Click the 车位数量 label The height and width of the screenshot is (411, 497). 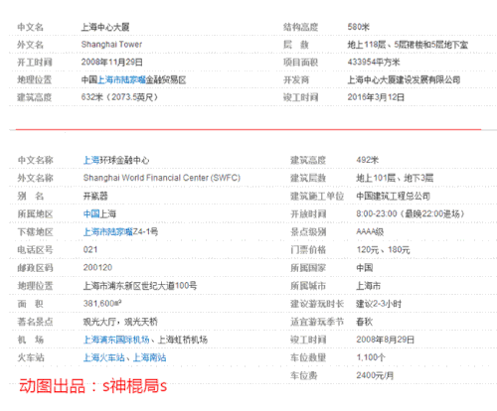click(308, 357)
